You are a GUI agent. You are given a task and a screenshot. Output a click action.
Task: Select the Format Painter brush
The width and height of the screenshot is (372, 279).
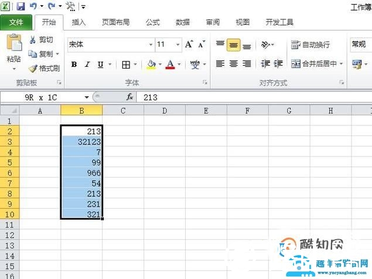tap(44, 69)
